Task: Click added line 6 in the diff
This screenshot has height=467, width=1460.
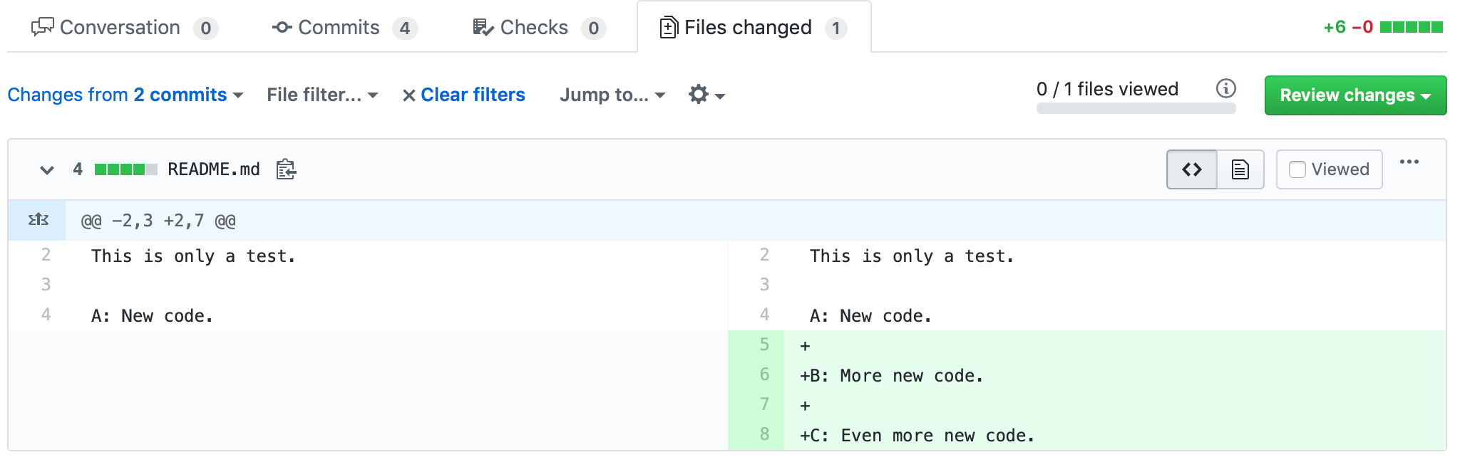Action: pos(911,375)
